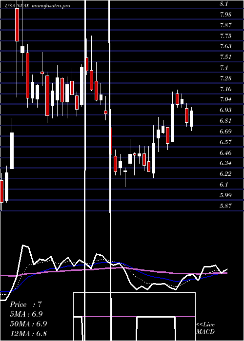This screenshot has width=244, height=341.
Task: Click the 6.34 price axis label
Action: 225,163
